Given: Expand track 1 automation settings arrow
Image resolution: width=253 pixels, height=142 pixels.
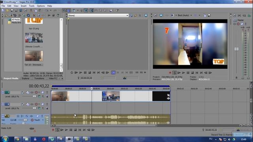Looking at the screenshot, I should coord(39,92).
